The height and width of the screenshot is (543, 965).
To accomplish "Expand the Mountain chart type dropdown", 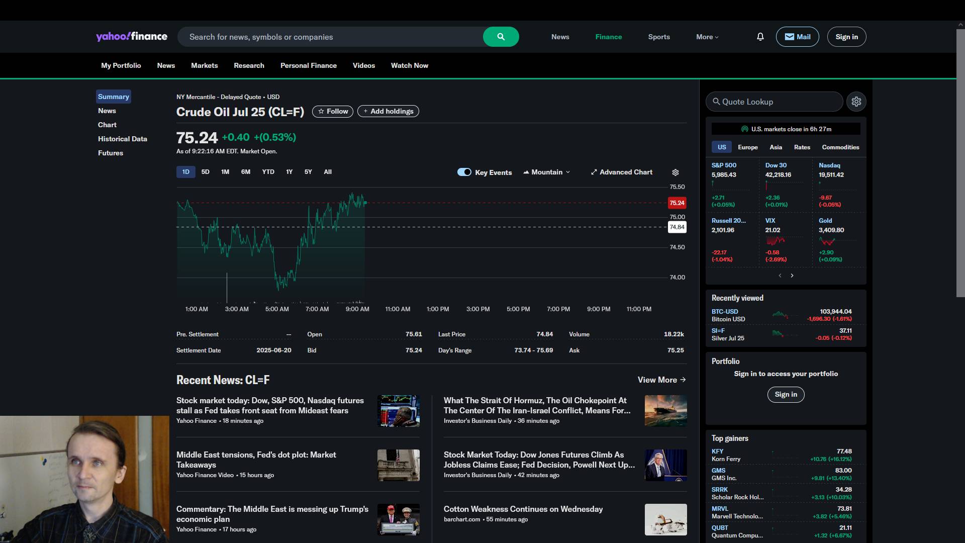I will pos(547,172).
